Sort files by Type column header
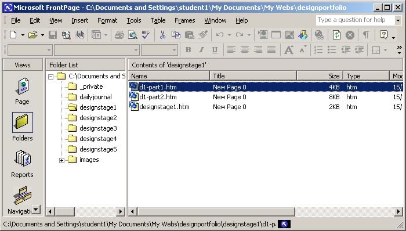The width and height of the screenshot is (406, 231). point(367,76)
